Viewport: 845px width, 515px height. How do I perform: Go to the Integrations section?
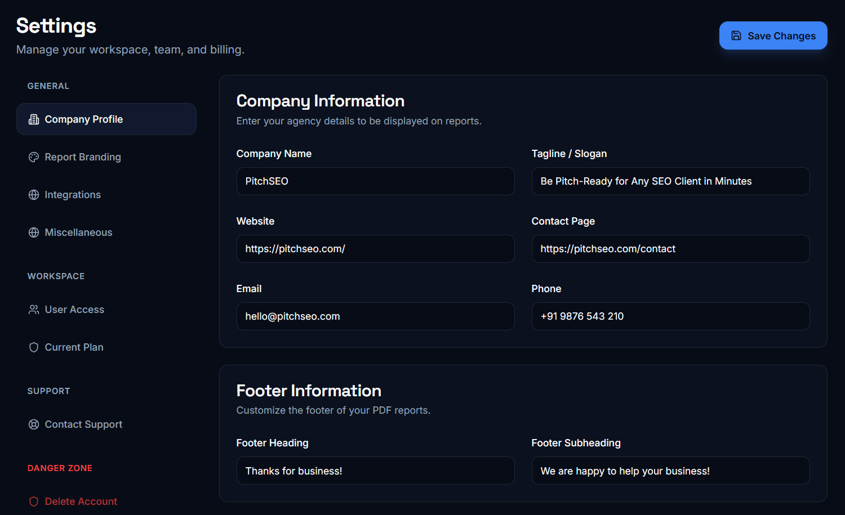(106, 195)
